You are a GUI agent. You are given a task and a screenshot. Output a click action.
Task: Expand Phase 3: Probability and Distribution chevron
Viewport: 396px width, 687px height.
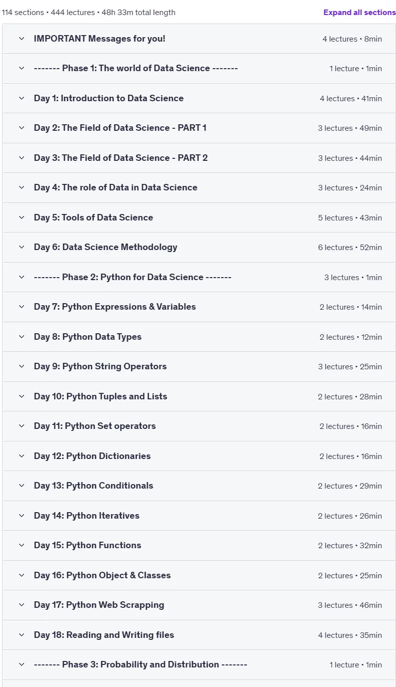(22, 664)
